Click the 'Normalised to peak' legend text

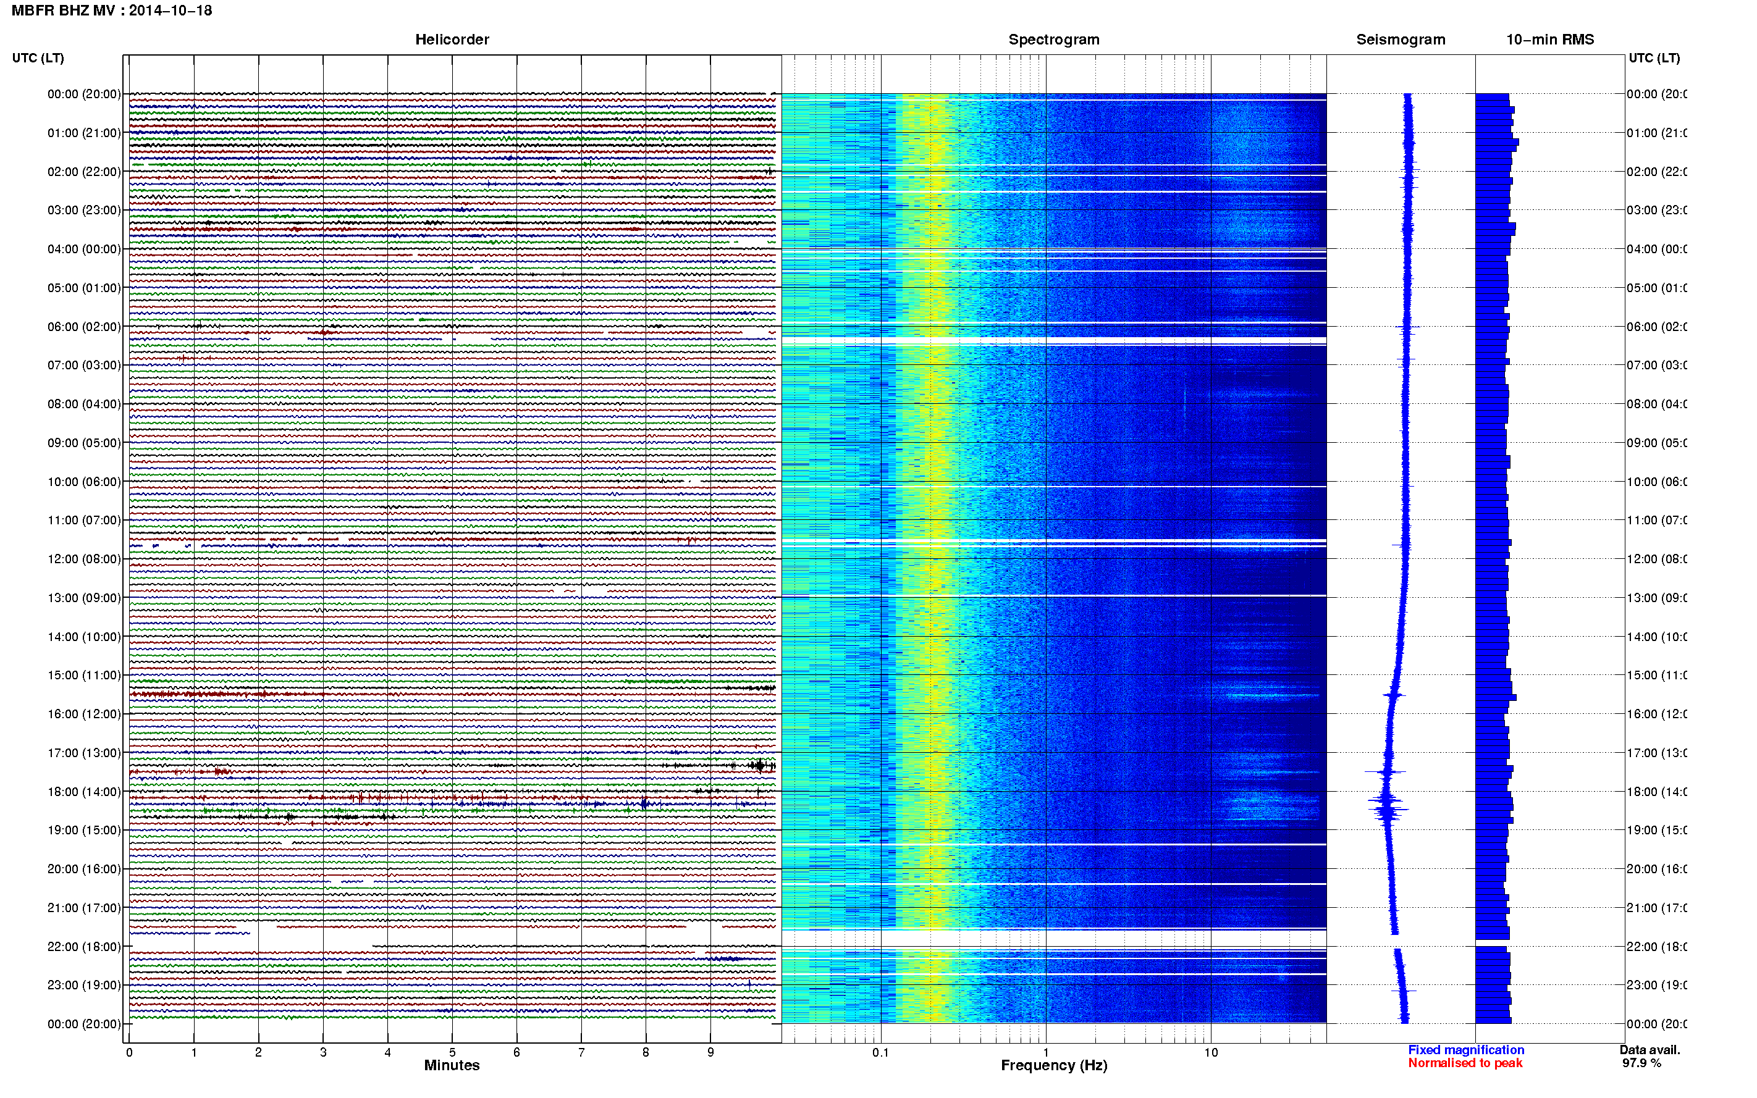[1465, 1063]
